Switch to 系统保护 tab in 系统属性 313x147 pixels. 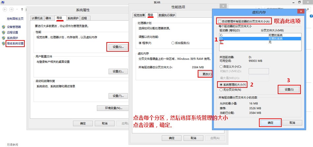[73, 18]
